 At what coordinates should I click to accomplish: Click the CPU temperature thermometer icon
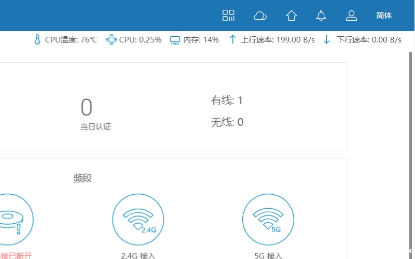[x=37, y=40]
